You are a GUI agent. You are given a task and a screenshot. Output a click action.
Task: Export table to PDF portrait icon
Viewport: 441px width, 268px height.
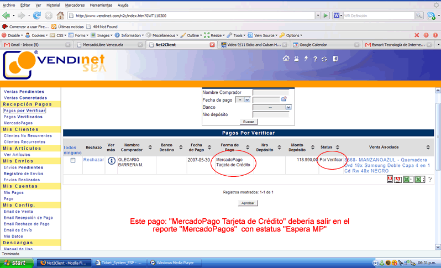pyautogui.click(x=390, y=179)
